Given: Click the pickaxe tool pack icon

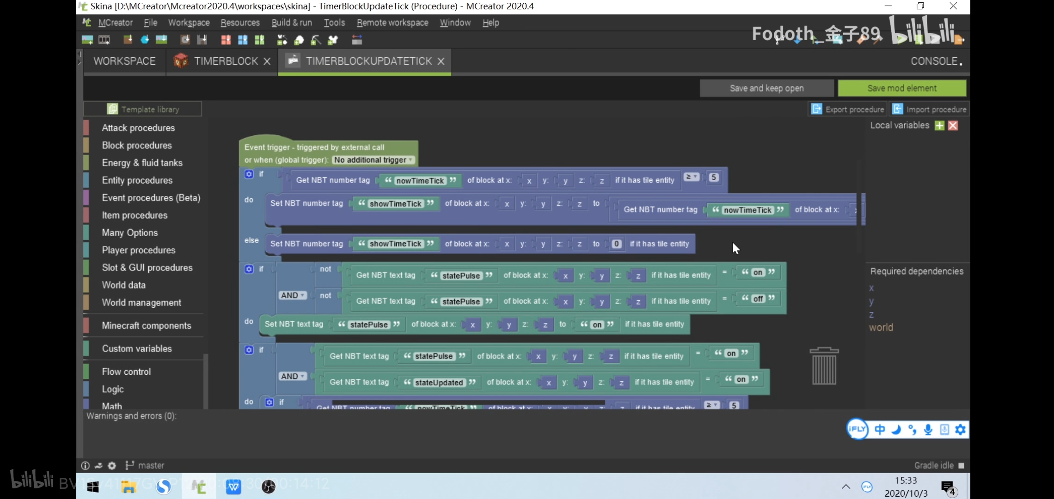Looking at the screenshot, I should [x=316, y=40].
